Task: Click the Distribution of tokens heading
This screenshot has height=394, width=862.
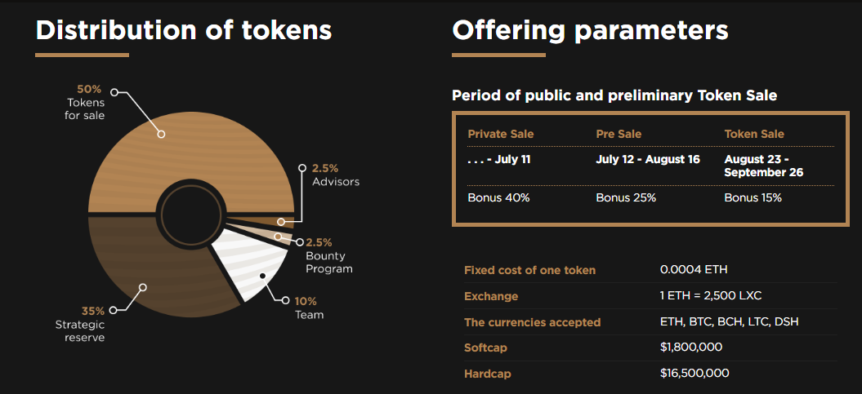Action: 184,30
